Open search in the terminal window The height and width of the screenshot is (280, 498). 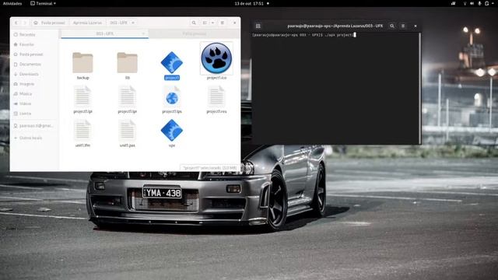(x=392, y=26)
